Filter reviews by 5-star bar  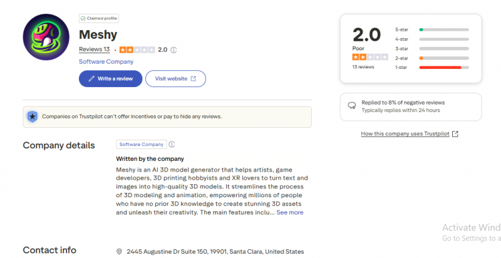(444, 29)
